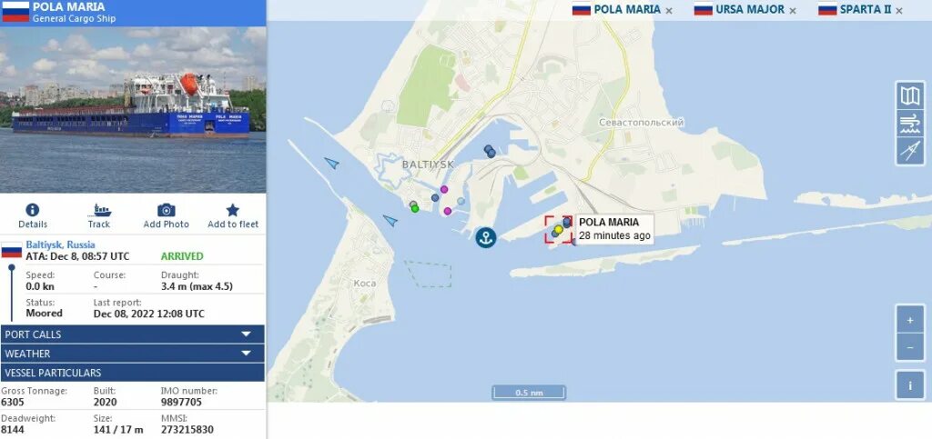Toggle the wind and waves overlay
Image resolution: width=932 pixels, height=439 pixels.
pos(910,123)
